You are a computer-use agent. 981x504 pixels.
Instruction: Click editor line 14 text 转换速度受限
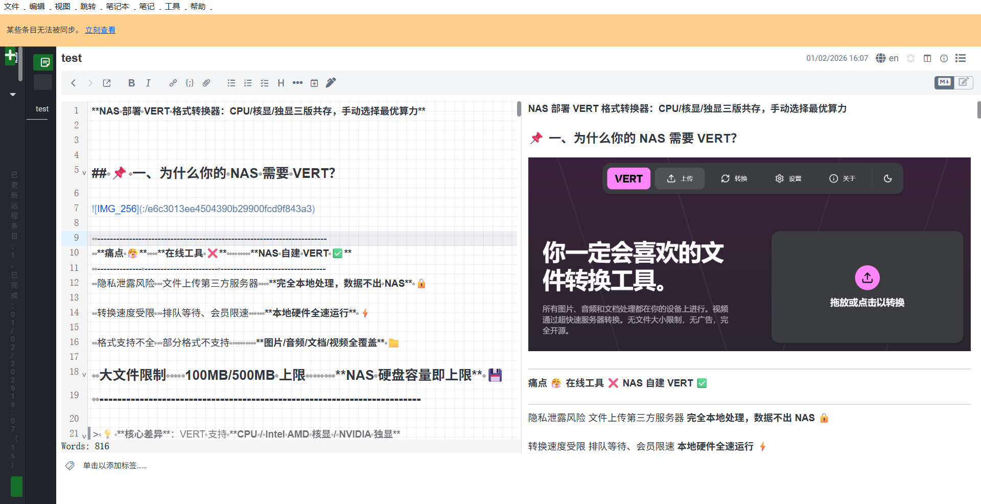126,313
